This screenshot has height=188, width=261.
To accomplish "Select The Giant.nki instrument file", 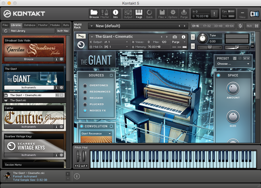I will coord(34,100).
